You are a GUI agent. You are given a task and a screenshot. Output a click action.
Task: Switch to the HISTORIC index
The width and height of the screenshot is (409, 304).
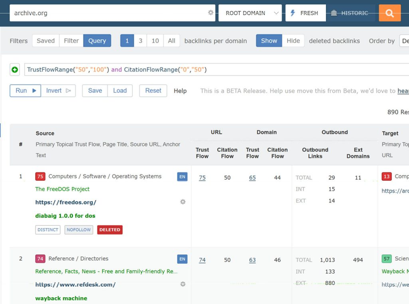(350, 13)
